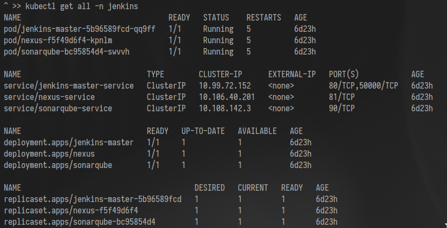Viewport: 447px width, 228px height.
Task: Click the 81/TCP port value
Action: pyautogui.click(x=341, y=97)
